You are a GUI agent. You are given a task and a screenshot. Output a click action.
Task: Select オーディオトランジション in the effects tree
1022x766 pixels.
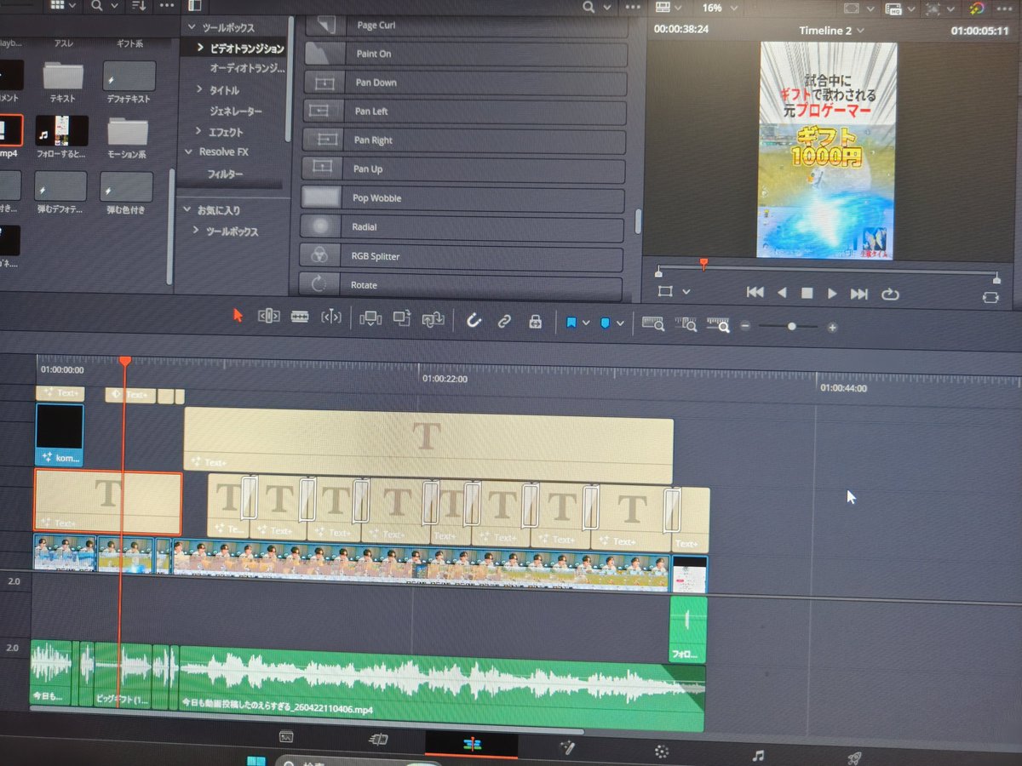tap(246, 68)
